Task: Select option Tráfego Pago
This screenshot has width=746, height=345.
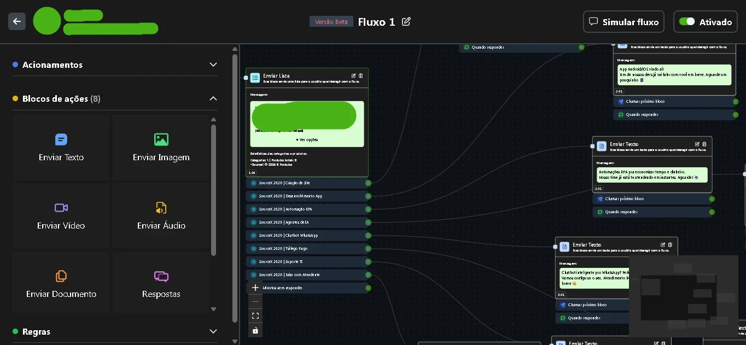Action: click(308, 249)
